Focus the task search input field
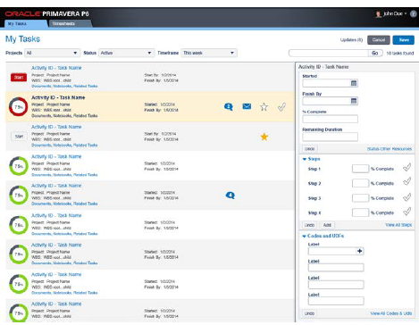This screenshot has width=419, height=325. coord(329,53)
